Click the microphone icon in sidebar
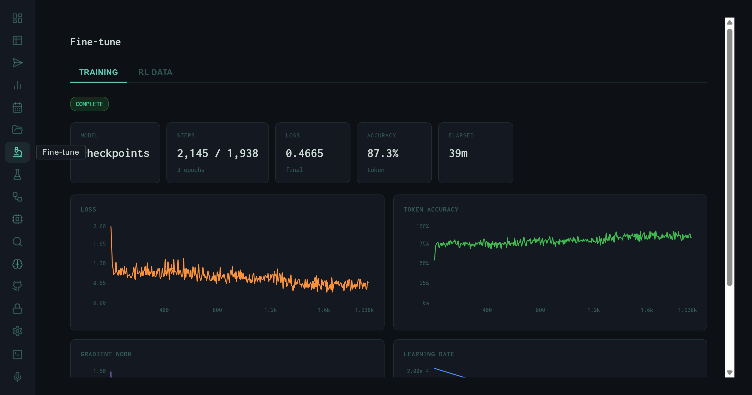This screenshot has width=752, height=395. click(17, 377)
